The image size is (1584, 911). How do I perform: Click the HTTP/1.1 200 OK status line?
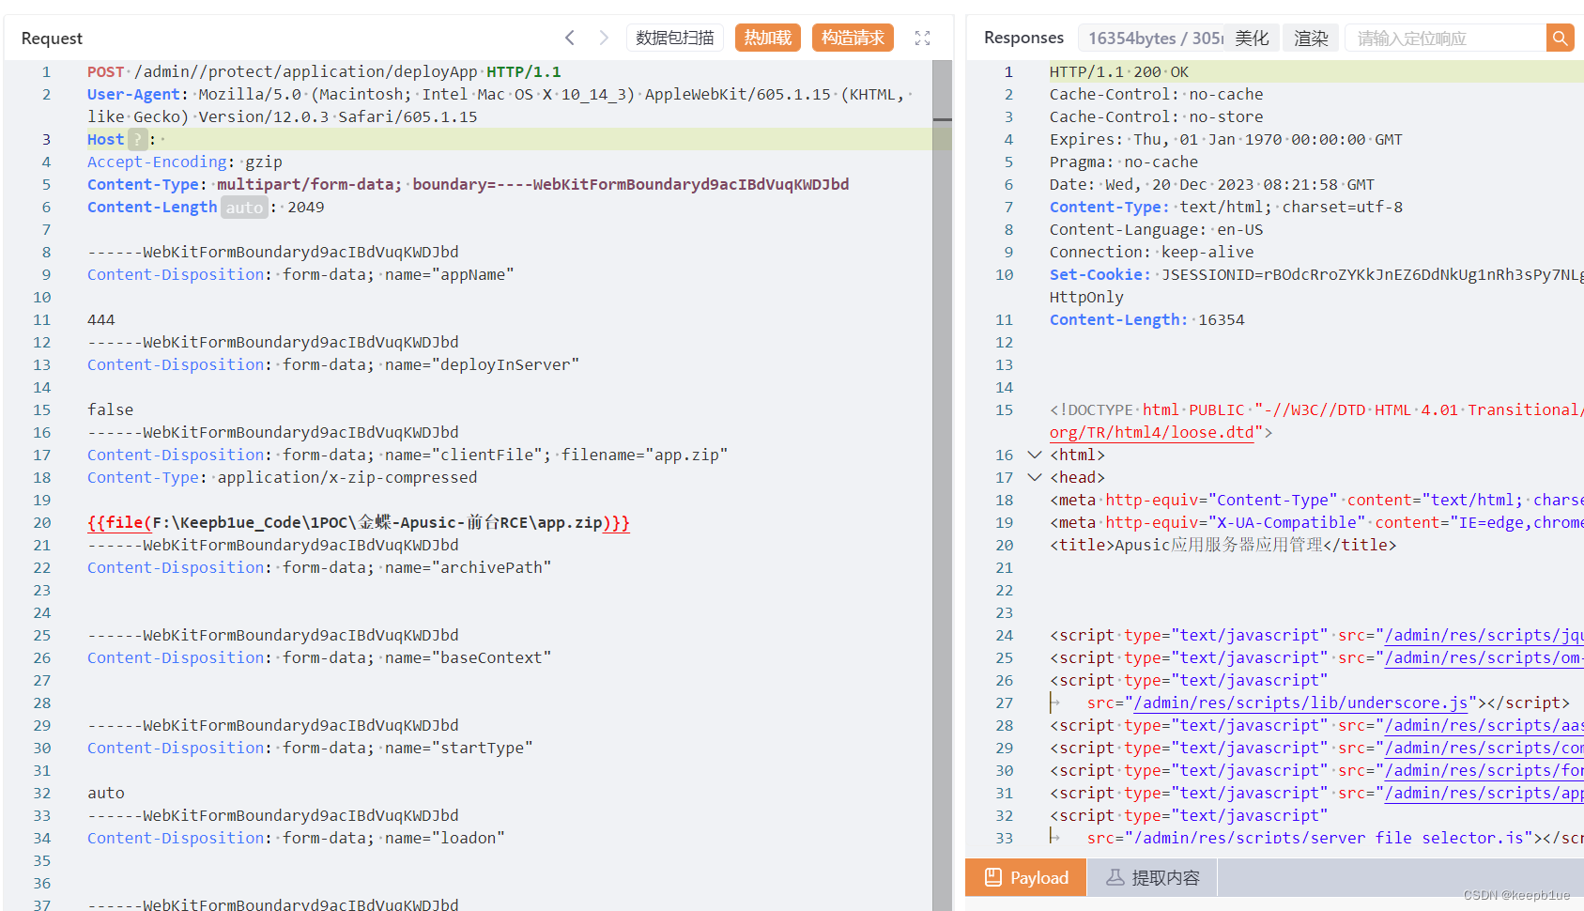click(1119, 71)
